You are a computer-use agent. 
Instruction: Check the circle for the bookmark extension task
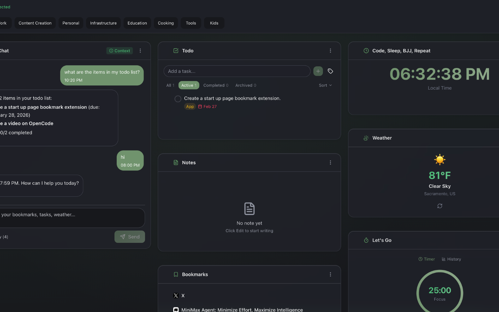pos(178,99)
